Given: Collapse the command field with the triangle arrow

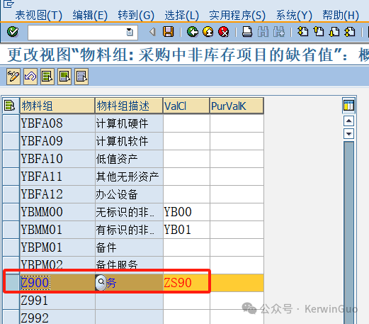Looking at the screenshot, I should (152, 32).
